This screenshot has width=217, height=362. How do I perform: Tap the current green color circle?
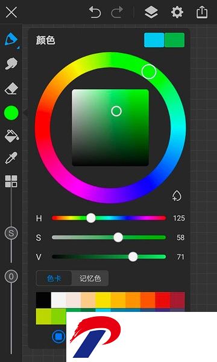[11, 113]
